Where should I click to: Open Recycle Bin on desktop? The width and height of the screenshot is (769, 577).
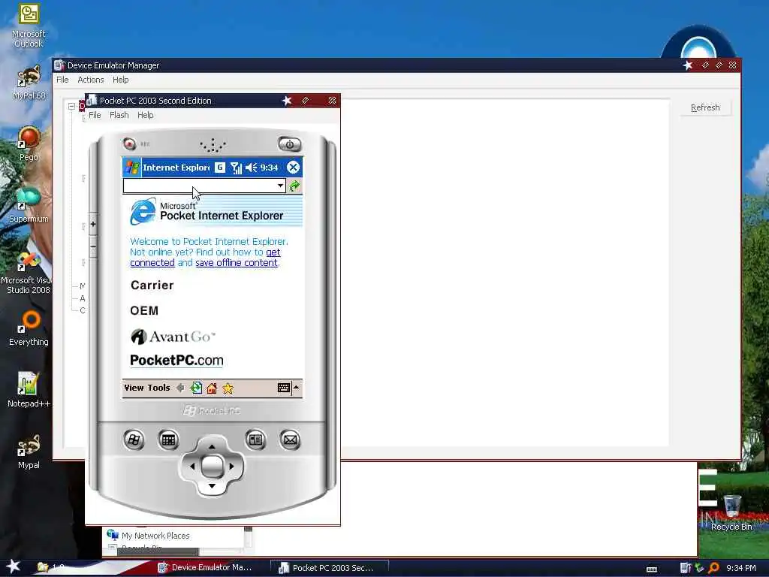[731, 513]
